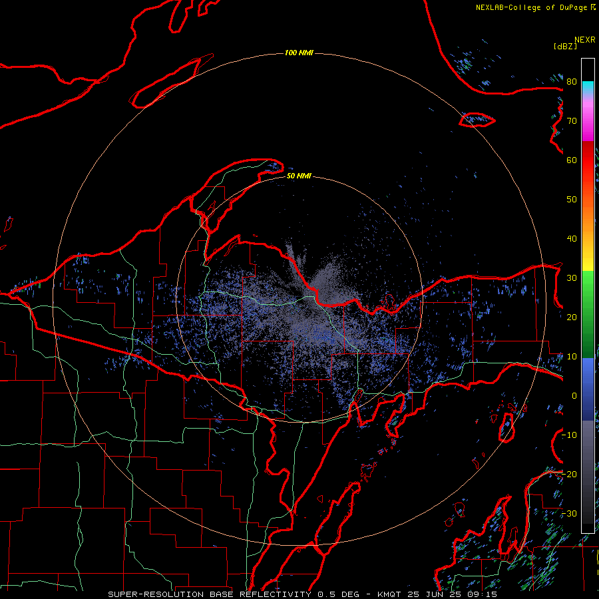The image size is (599, 599).
Task: Click the "[dBZ]" unit label
Action: pos(565,47)
